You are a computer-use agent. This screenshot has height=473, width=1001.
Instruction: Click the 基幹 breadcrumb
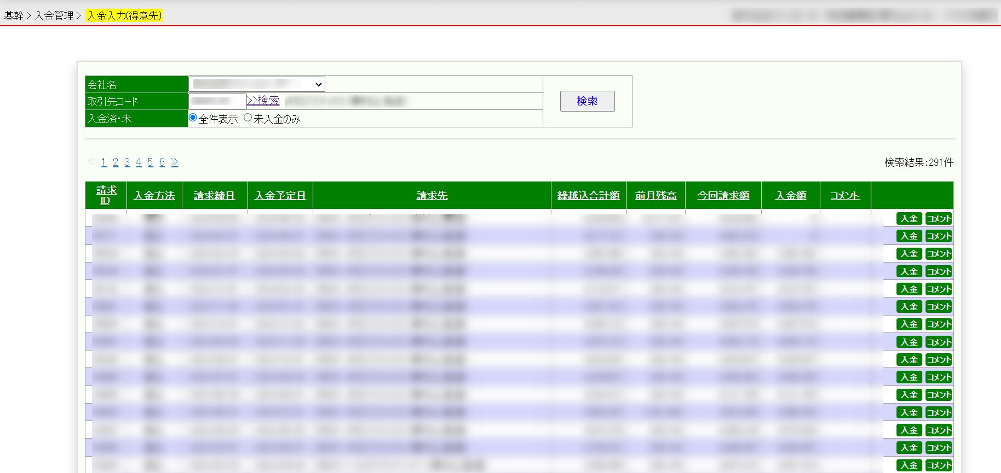coord(14,16)
